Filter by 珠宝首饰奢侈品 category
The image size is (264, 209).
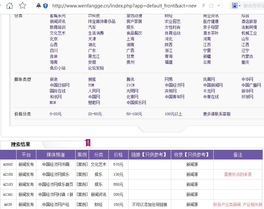click(x=102, y=21)
